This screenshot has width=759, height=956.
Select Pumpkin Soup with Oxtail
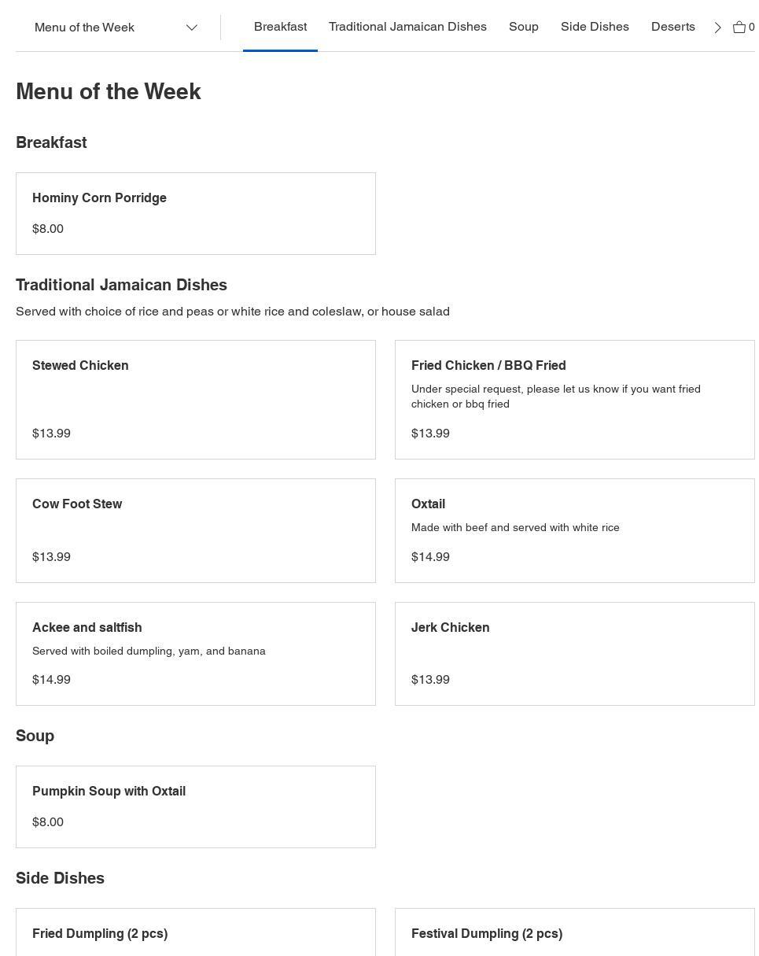click(196, 807)
